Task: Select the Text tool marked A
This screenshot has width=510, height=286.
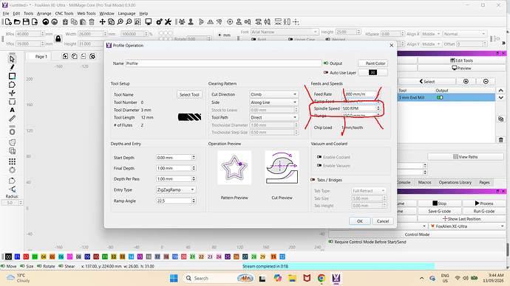Action: pos(12,111)
